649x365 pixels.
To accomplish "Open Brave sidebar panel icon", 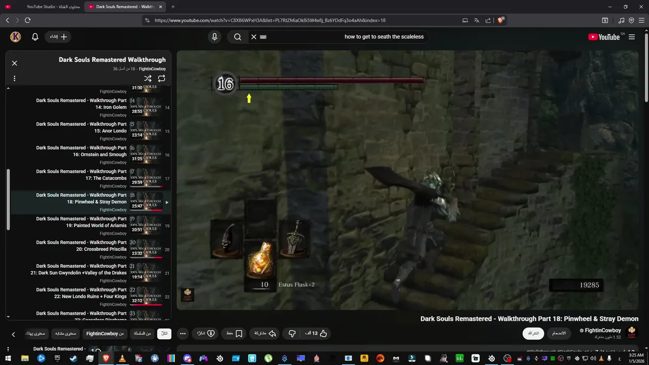I will 605,20.
